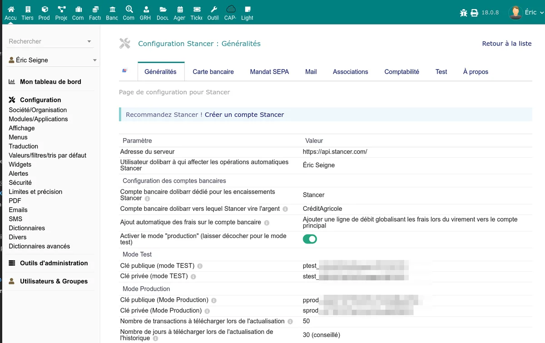This screenshot has height=343, width=545.
Task: Open Mon tableau de bord
Action: pyautogui.click(x=50, y=82)
